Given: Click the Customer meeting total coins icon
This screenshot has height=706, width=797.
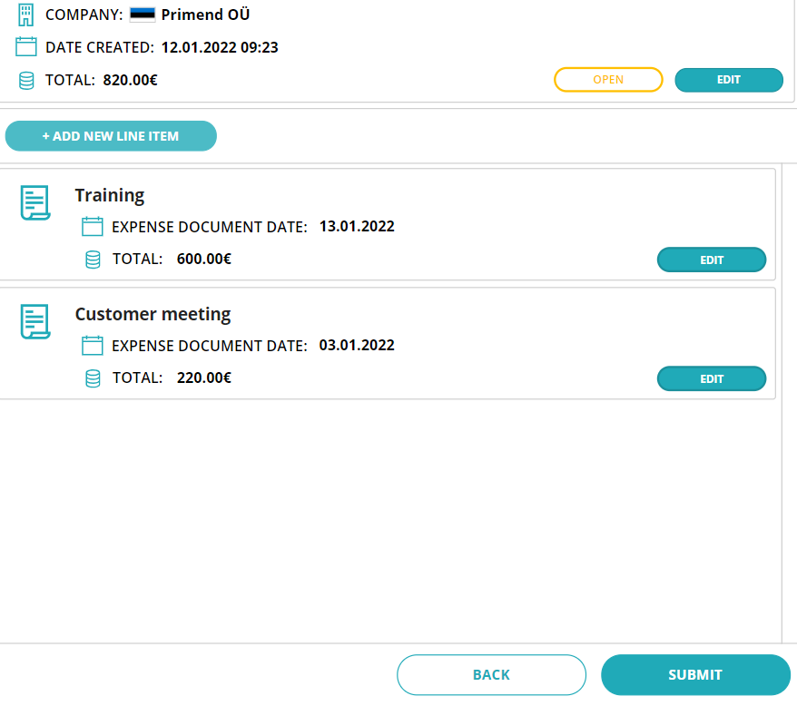Looking at the screenshot, I should coord(93,378).
